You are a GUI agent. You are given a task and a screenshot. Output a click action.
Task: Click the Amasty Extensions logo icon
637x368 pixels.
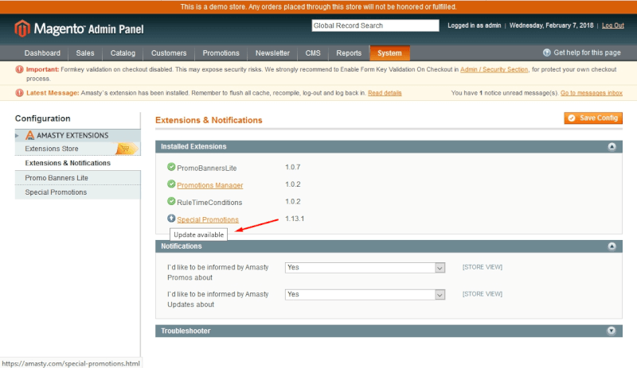pos(29,135)
